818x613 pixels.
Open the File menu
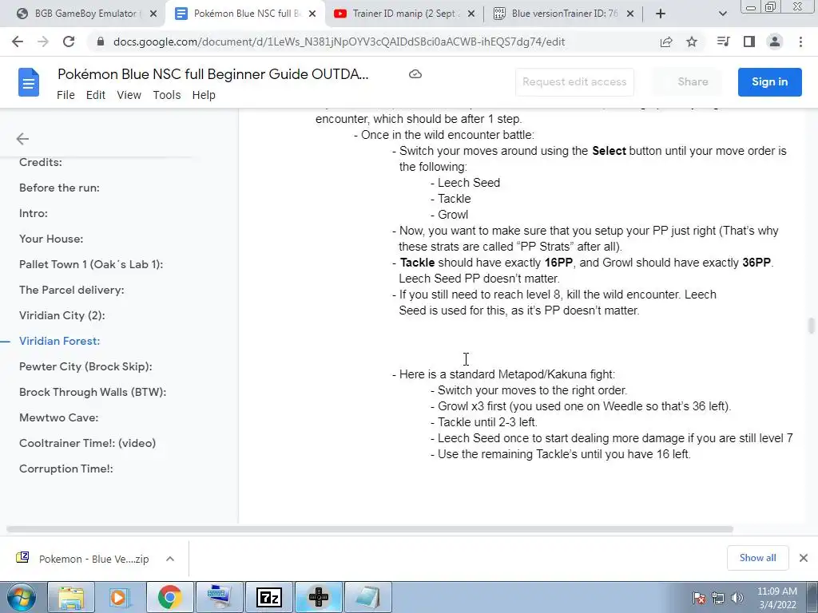66,95
